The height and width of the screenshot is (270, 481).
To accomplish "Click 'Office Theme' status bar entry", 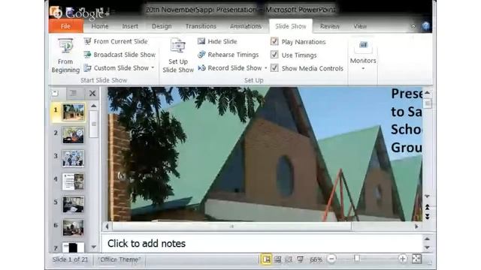I will click(x=119, y=259).
